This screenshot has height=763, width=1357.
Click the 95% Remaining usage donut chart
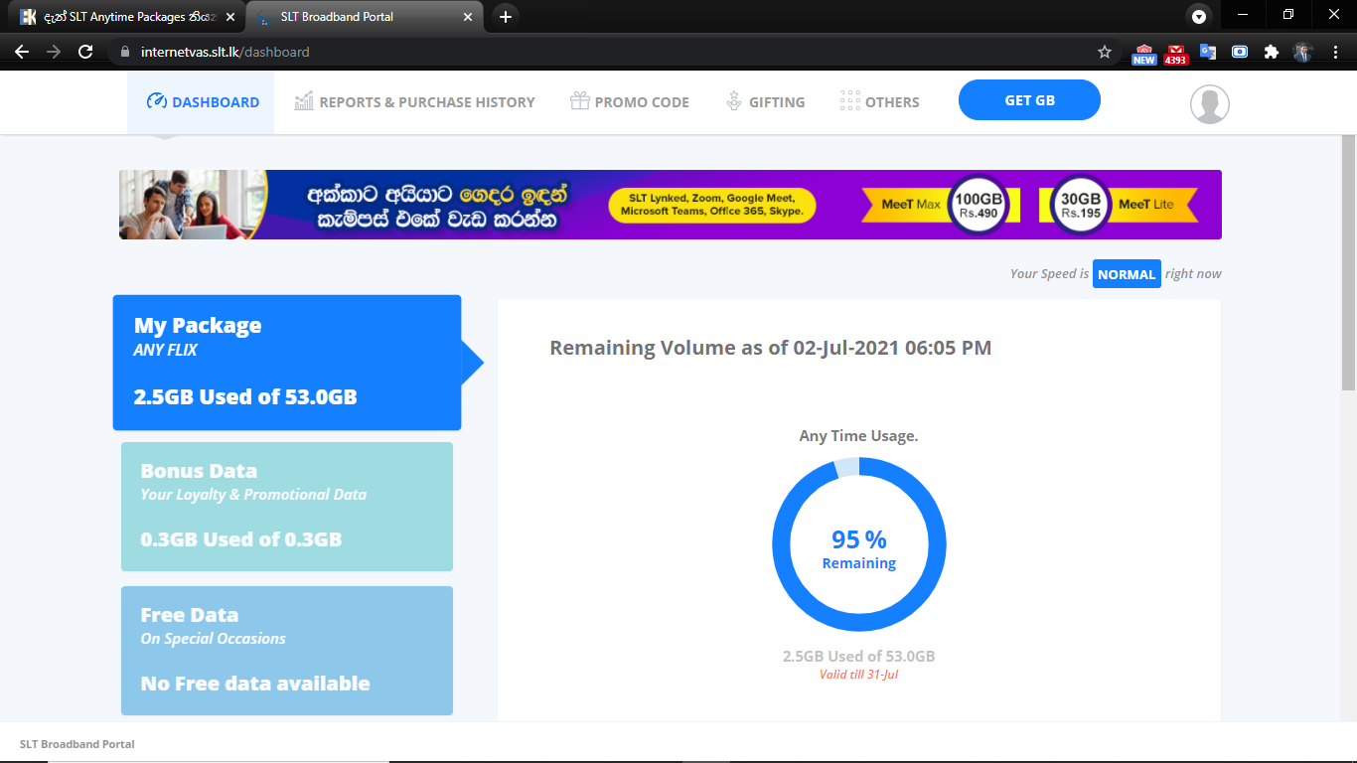pos(859,544)
